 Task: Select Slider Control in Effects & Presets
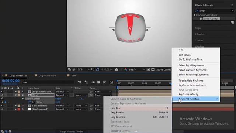(x=211, y=18)
